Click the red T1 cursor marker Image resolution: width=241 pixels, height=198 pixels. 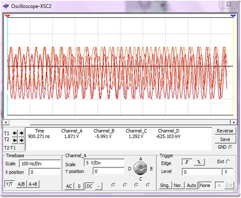[7, 16]
